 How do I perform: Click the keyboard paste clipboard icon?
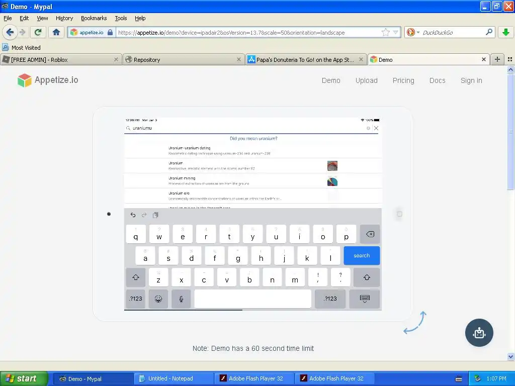point(155,215)
